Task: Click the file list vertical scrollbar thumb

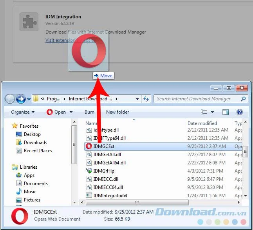Action: tap(245, 152)
